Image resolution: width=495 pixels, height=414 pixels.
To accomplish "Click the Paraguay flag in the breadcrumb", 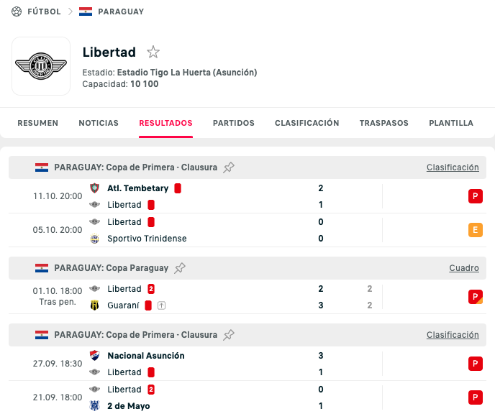I will tap(86, 11).
